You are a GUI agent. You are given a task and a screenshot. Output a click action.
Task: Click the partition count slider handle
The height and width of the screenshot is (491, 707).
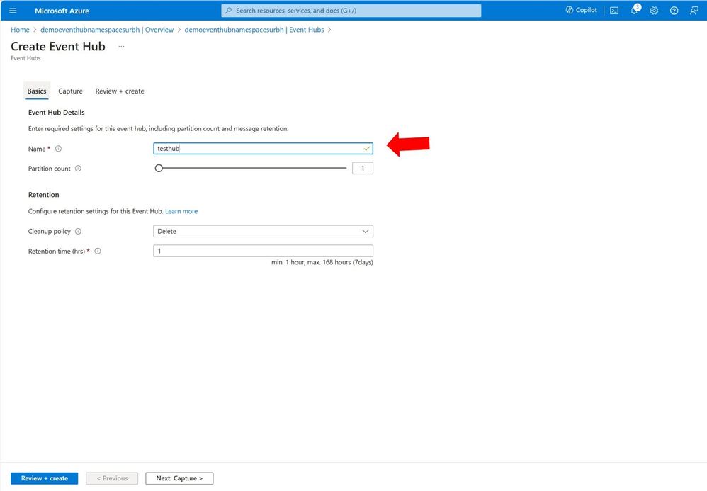point(159,168)
